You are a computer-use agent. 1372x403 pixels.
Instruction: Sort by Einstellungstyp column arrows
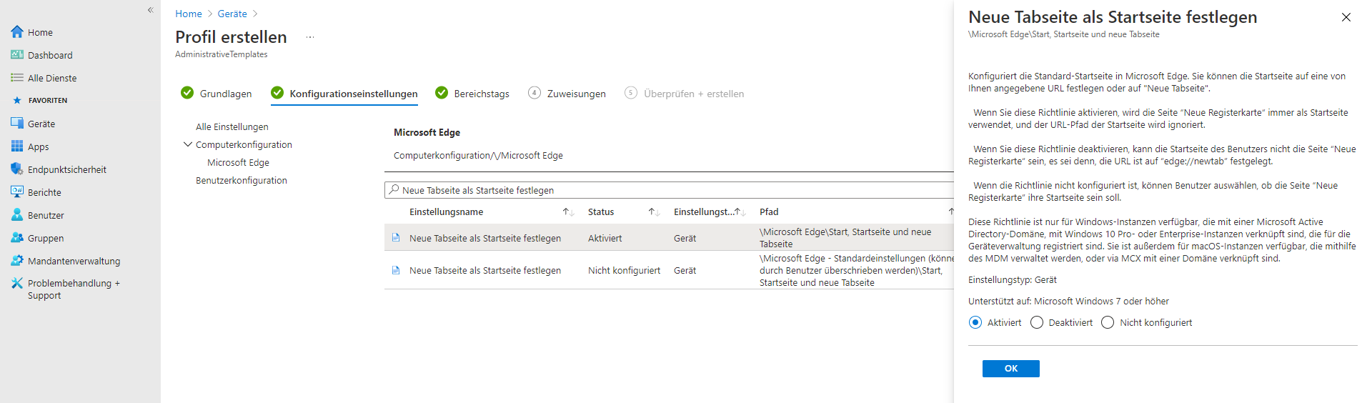(x=740, y=212)
